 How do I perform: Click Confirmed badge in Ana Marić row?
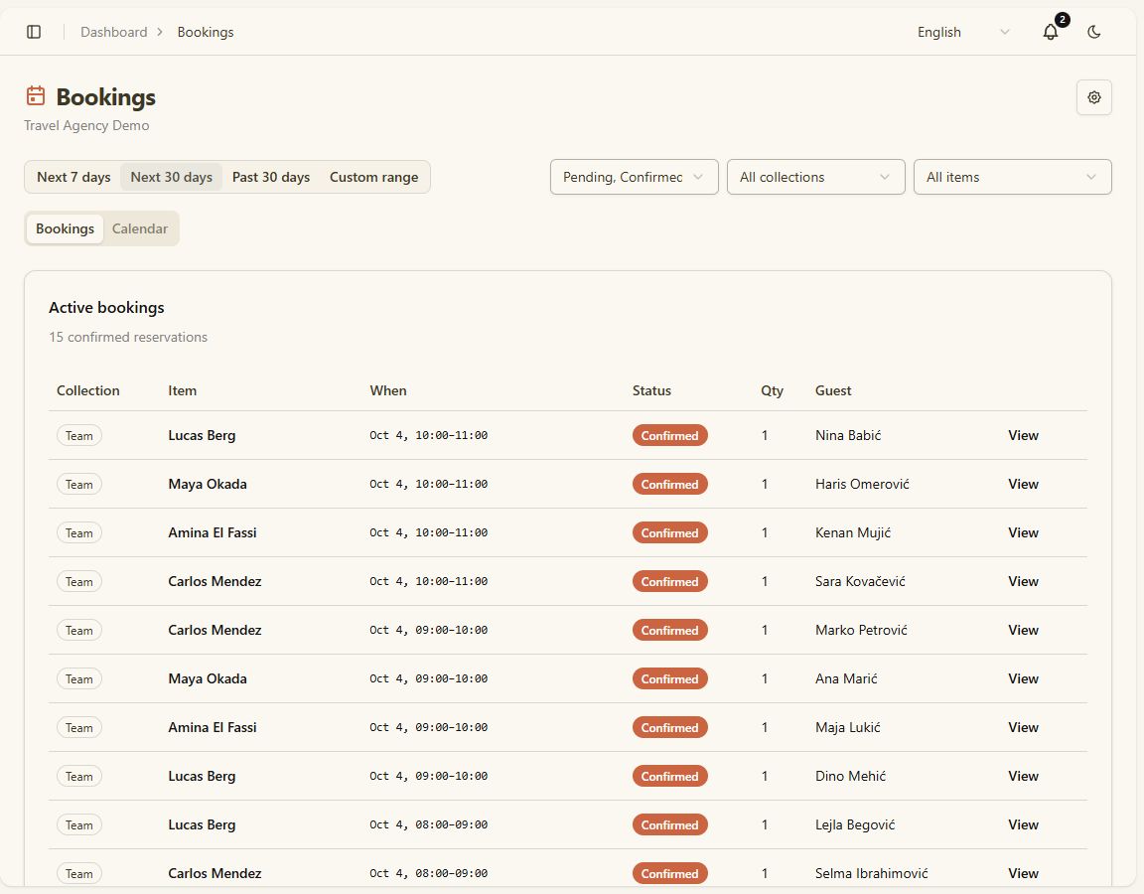pyautogui.click(x=669, y=678)
